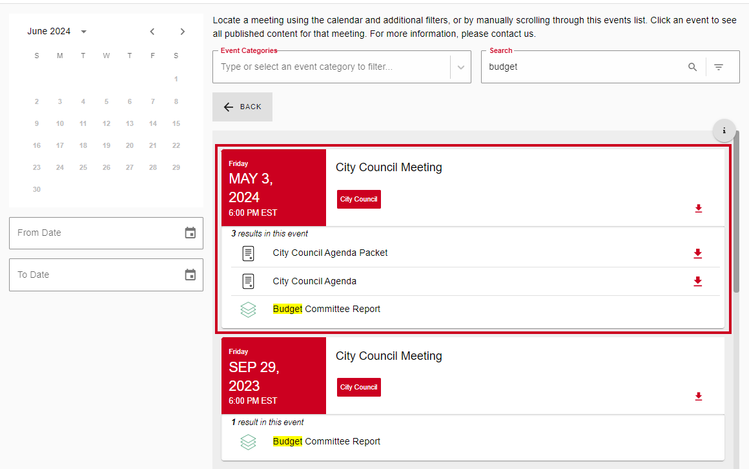Download the City Council Agenda Packet
Viewport: 749px width, 469px height.
point(698,253)
